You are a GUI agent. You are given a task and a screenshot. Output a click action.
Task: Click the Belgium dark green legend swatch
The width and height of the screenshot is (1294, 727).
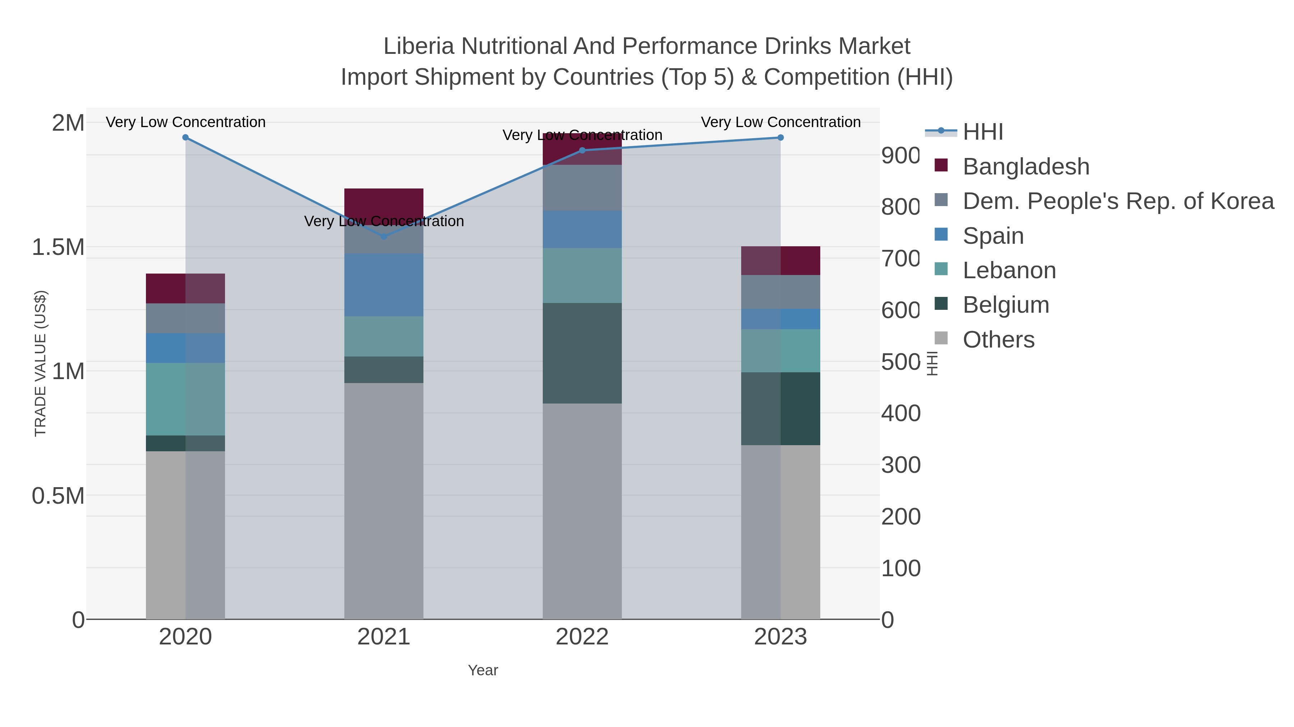click(x=941, y=303)
